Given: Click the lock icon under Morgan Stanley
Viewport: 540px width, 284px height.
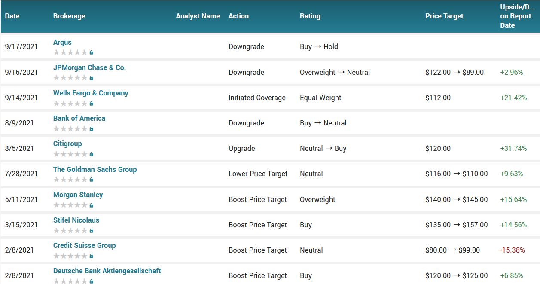Looking at the screenshot, I should [x=91, y=205].
